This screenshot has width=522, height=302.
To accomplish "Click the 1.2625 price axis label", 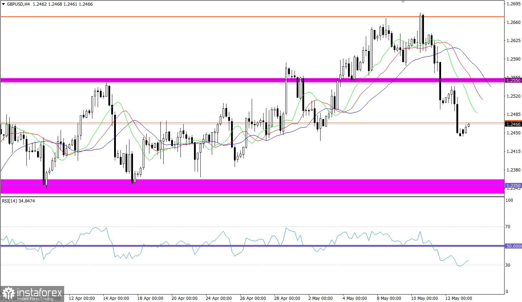I will tap(514, 41).
